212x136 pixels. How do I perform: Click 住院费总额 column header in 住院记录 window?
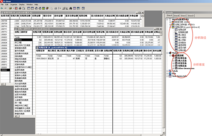[128, 51]
